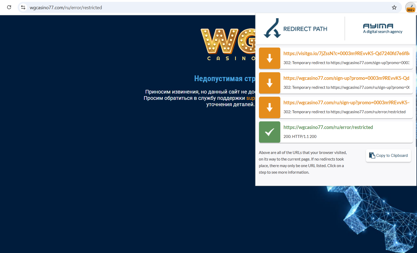Click the Redirect Path logo icon
417x253 pixels.
pos(272,28)
